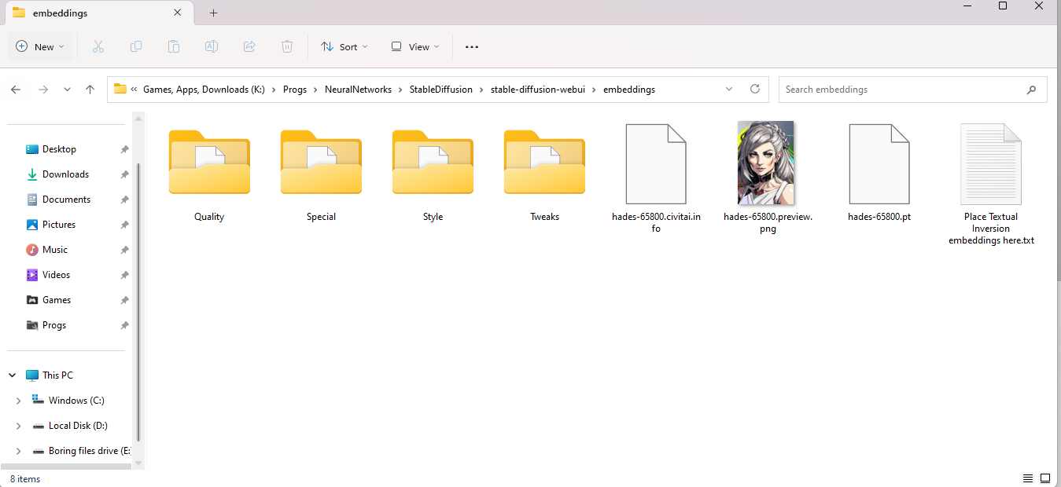Unpin Desktop via its pin icon
The image size is (1061, 487).
point(124,149)
